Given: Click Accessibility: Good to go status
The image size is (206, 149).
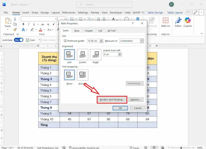Looking at the screenshot, I should (84, 148).
